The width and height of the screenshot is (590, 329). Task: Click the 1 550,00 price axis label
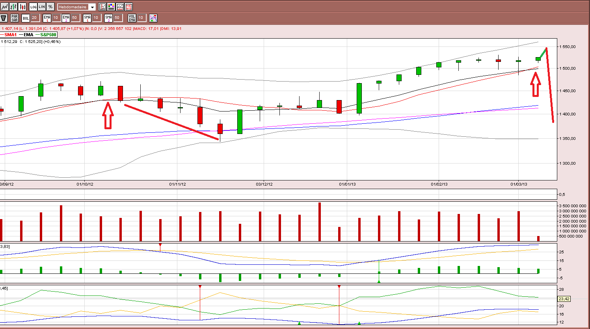click(568, 46)
